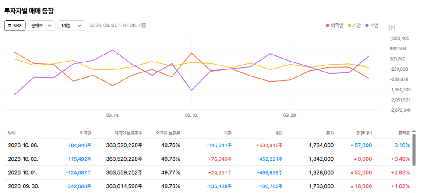Click the 날짜 column header
Screen dimensions: 423x193
pos(12,133)
